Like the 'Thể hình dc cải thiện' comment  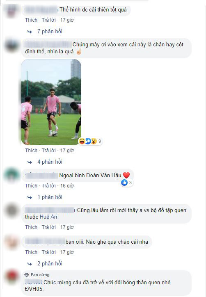click(31, 20)
